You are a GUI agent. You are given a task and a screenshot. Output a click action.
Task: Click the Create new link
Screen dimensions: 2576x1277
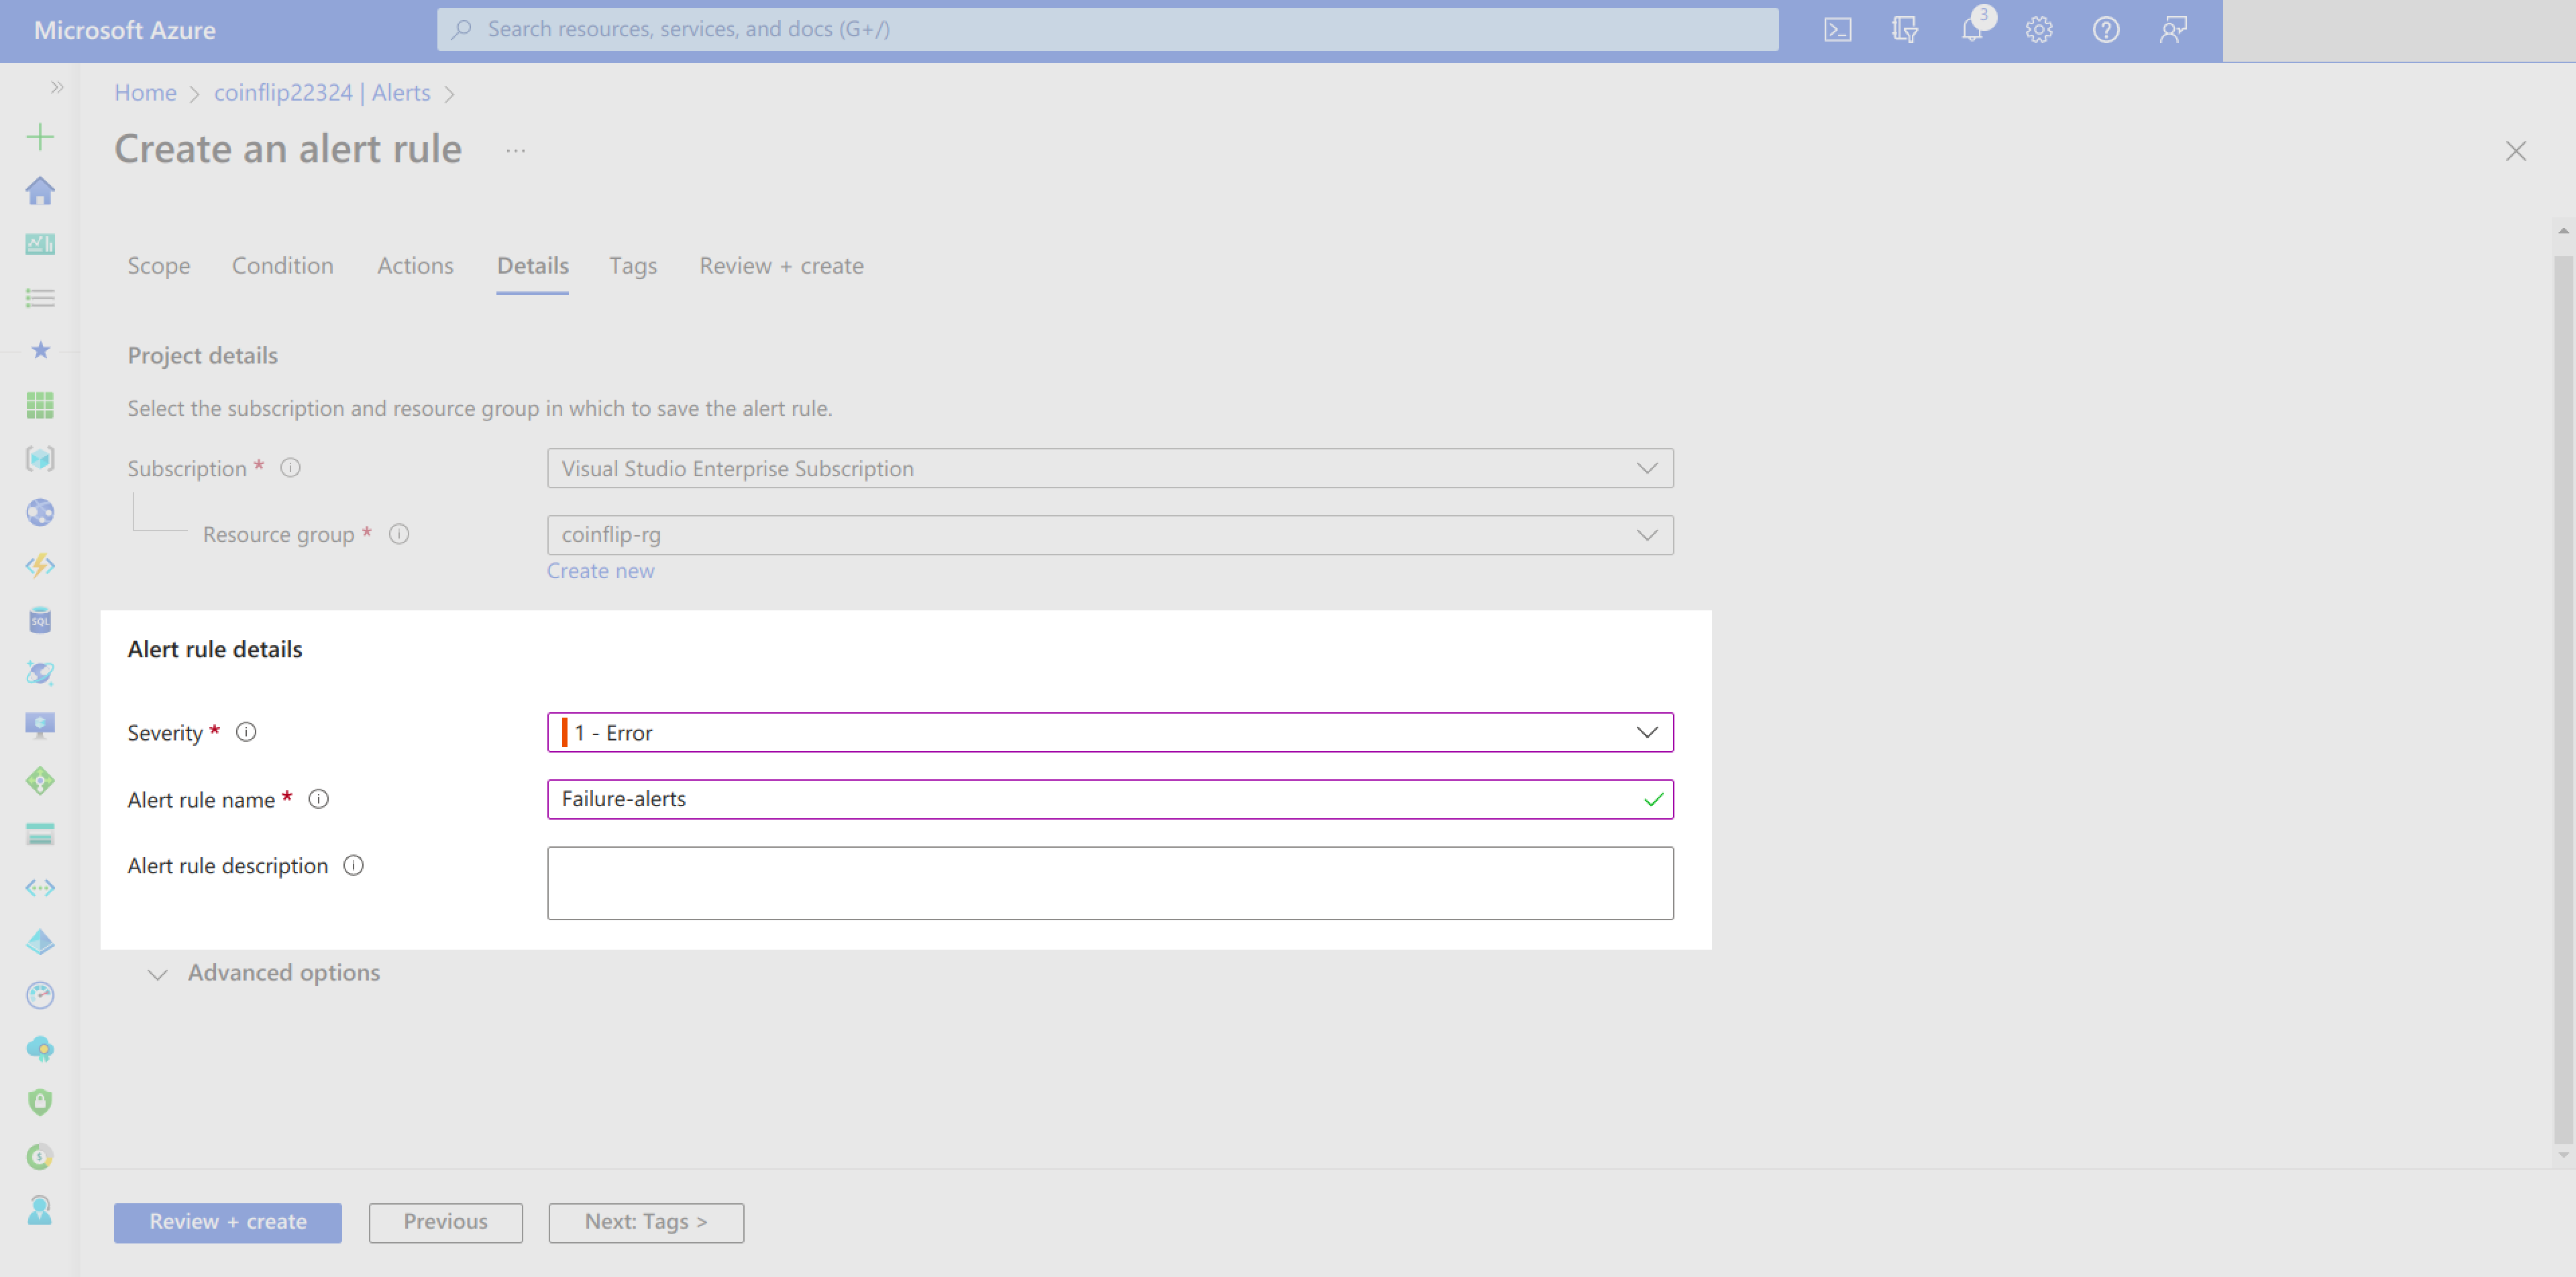[x=600, y=571]
